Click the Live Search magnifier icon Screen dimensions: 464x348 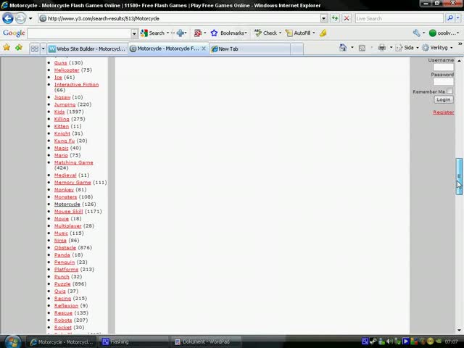click(x=449, y=18)
